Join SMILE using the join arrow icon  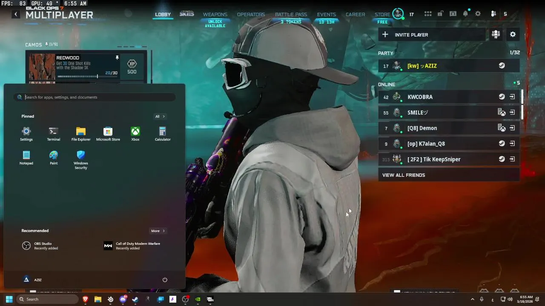pyautogui.click(x=512, y=113)
